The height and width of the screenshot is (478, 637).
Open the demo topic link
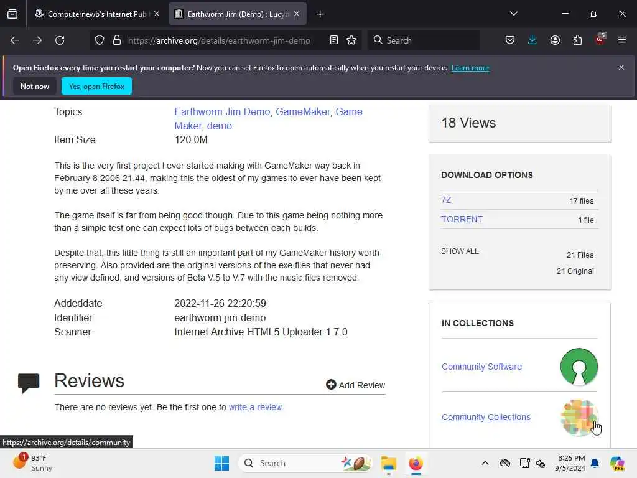click(x=220, y=126)
